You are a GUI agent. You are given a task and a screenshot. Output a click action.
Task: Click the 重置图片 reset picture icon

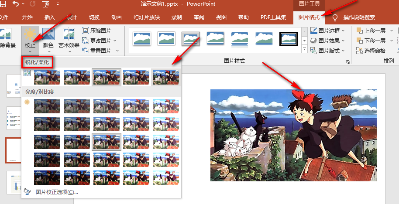[x=86, y=51]
